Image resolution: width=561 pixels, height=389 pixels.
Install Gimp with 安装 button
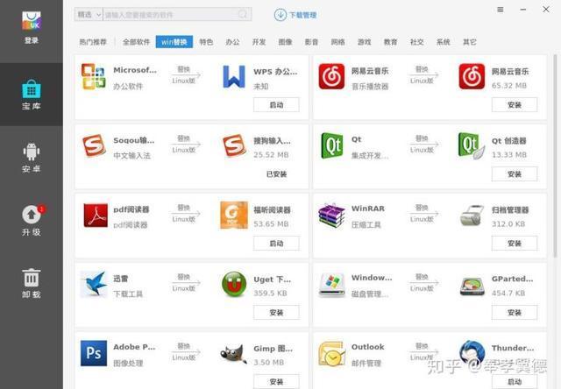tap(276, 381)
